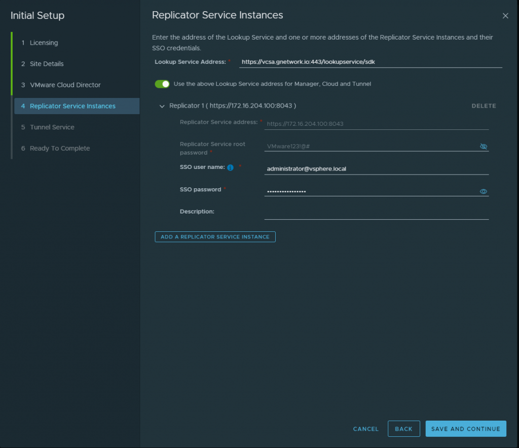Screen dimensions: 519x448
Task: Click the Replicator 1 header text
Action: (233, 106)
